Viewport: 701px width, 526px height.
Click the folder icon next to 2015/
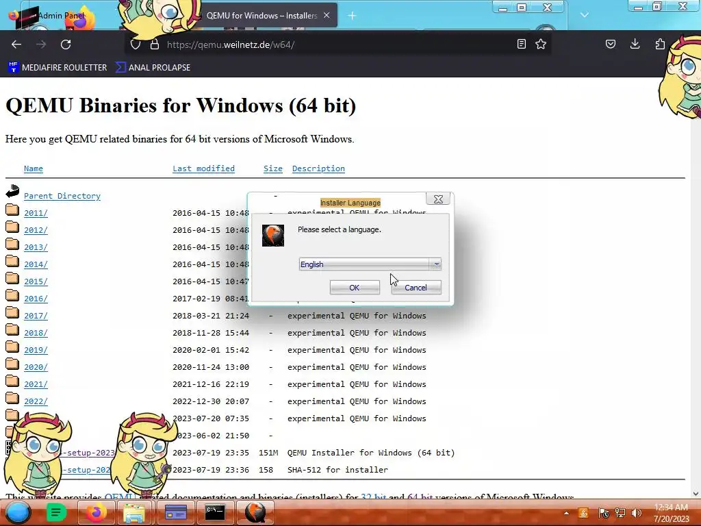[12, 278]
